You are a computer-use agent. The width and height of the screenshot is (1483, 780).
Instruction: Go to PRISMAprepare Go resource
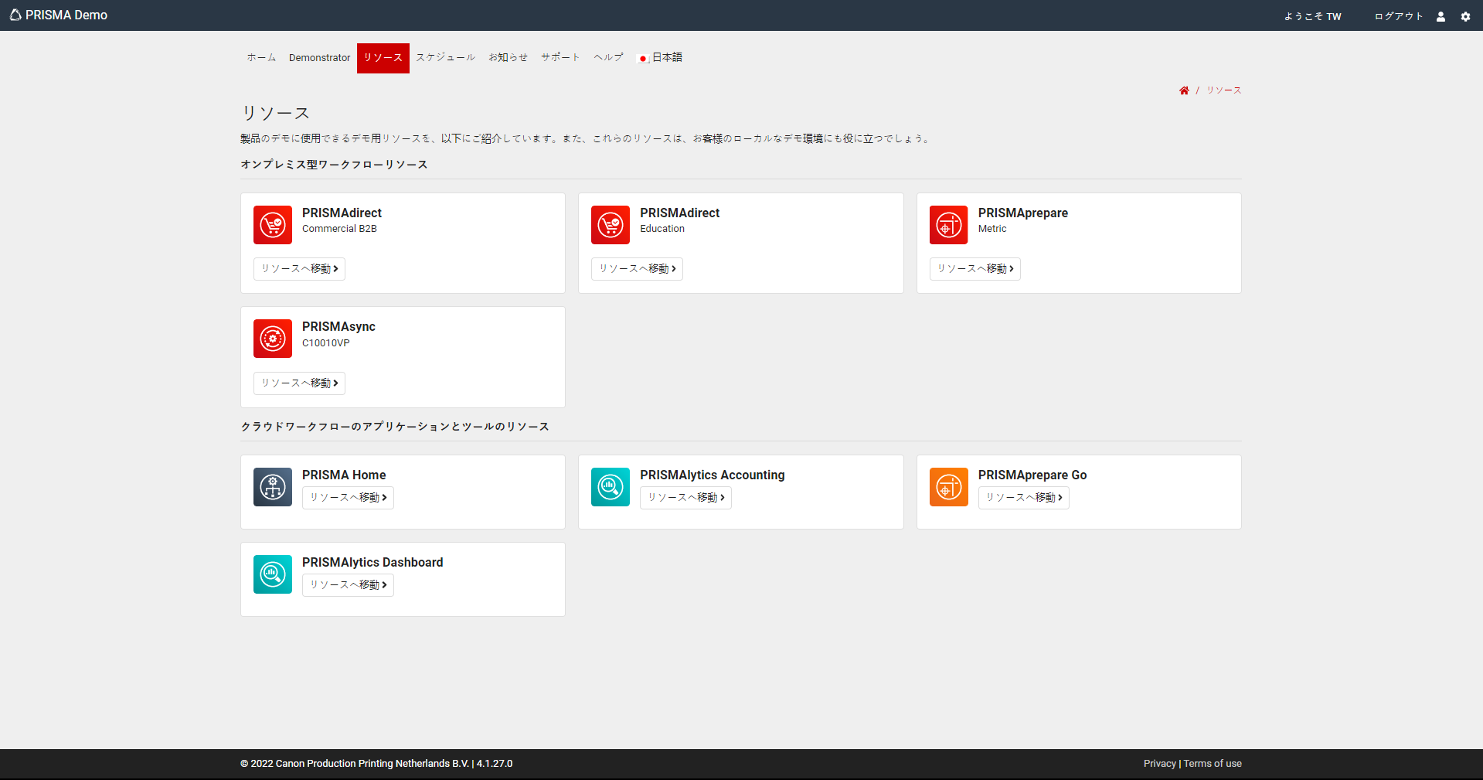(x=1024, y=498)
